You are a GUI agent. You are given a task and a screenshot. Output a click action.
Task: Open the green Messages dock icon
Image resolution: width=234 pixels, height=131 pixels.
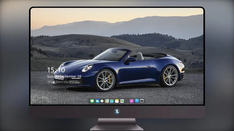point(92,101)
